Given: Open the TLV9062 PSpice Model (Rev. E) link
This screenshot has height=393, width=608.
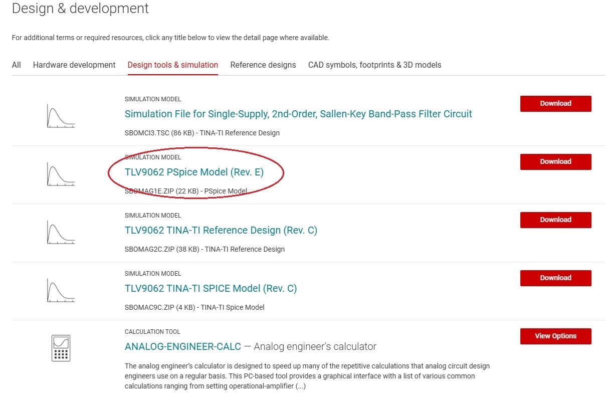Looking at the screenshot, I should click(x=194, y=172).
